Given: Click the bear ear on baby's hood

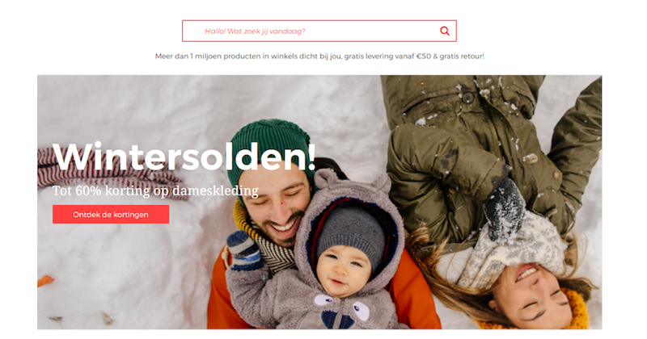Looking at the screenshot, I should tap(326, 178).
